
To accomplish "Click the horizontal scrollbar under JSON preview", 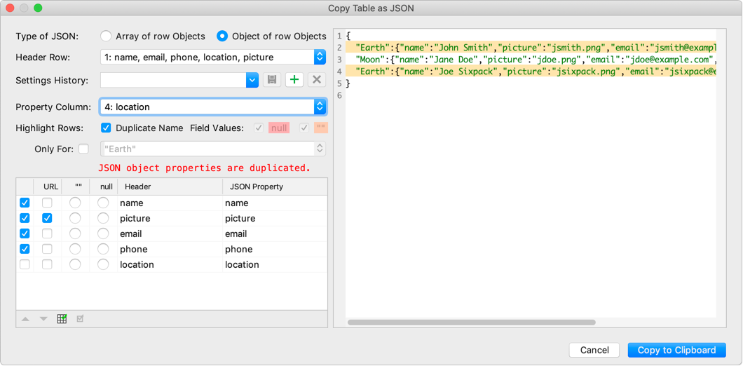I will (471, 323).
